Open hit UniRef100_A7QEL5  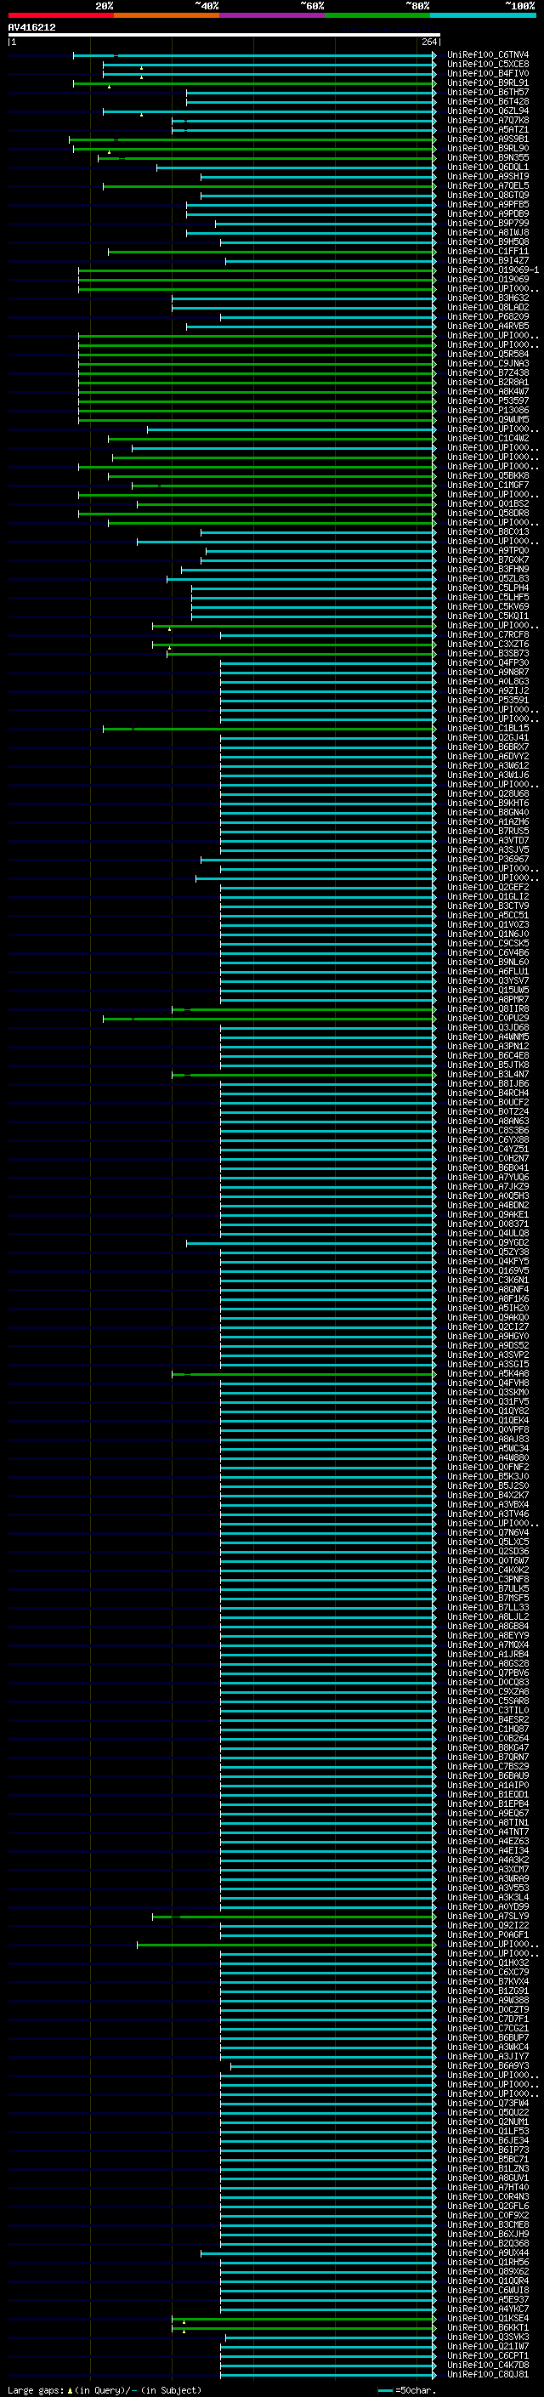(x=487, y=186)
